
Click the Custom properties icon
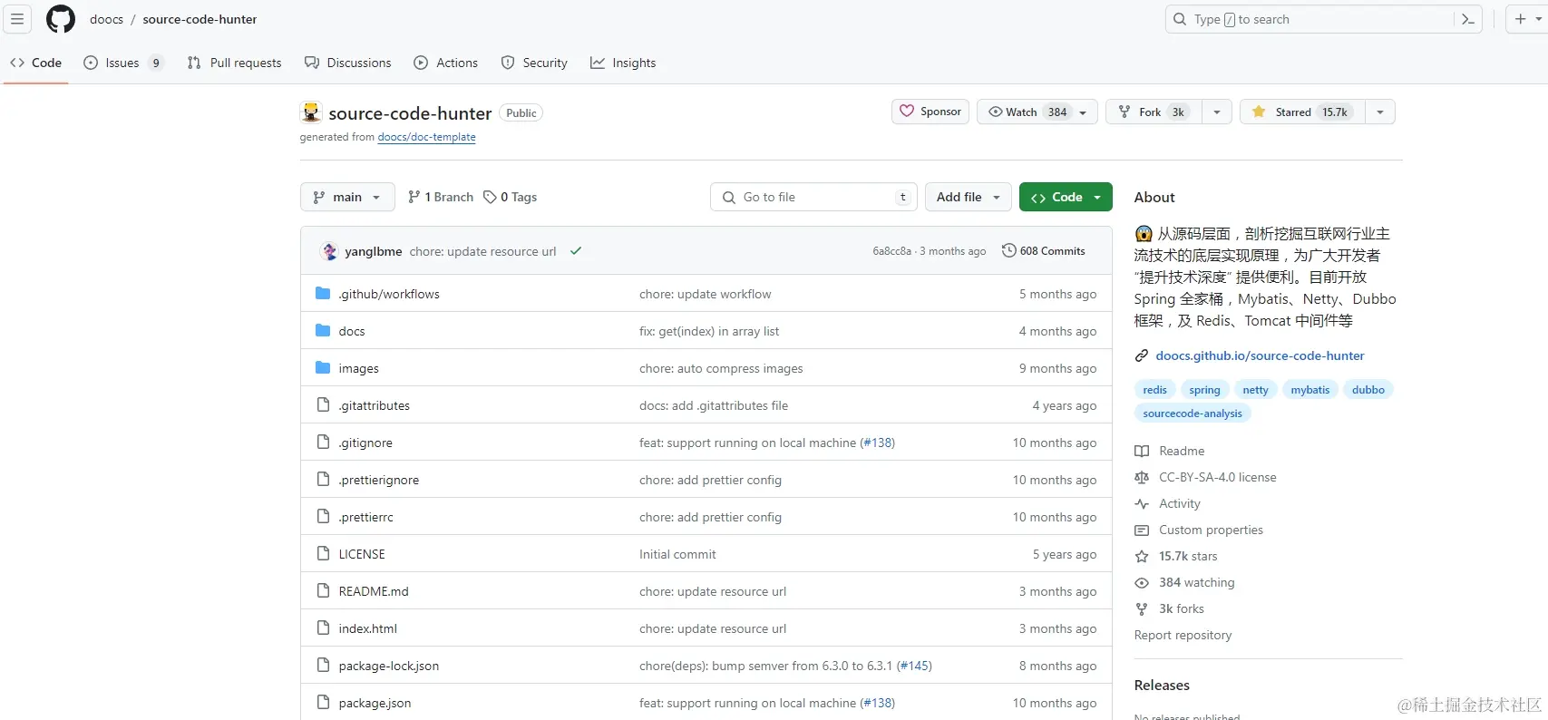click(x=1142, y=530)
